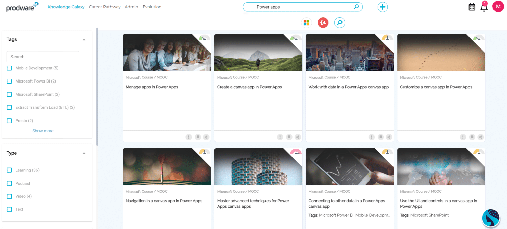Image resolution: width=507 pixels, height=229 pixels.
Task: Open Connecting to other data course title
Action: pos(347,204)
